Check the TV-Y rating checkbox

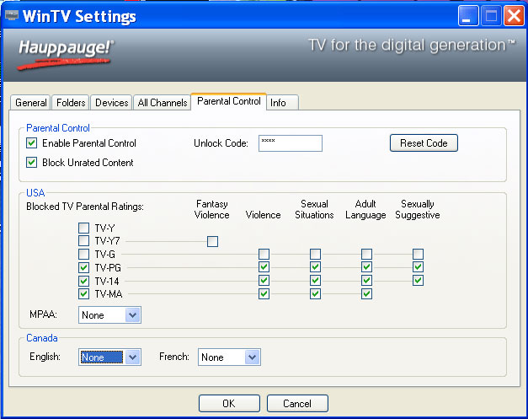coord(83,228)
